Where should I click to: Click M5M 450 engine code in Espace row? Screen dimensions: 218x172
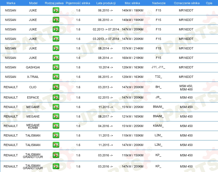(186, 97)
